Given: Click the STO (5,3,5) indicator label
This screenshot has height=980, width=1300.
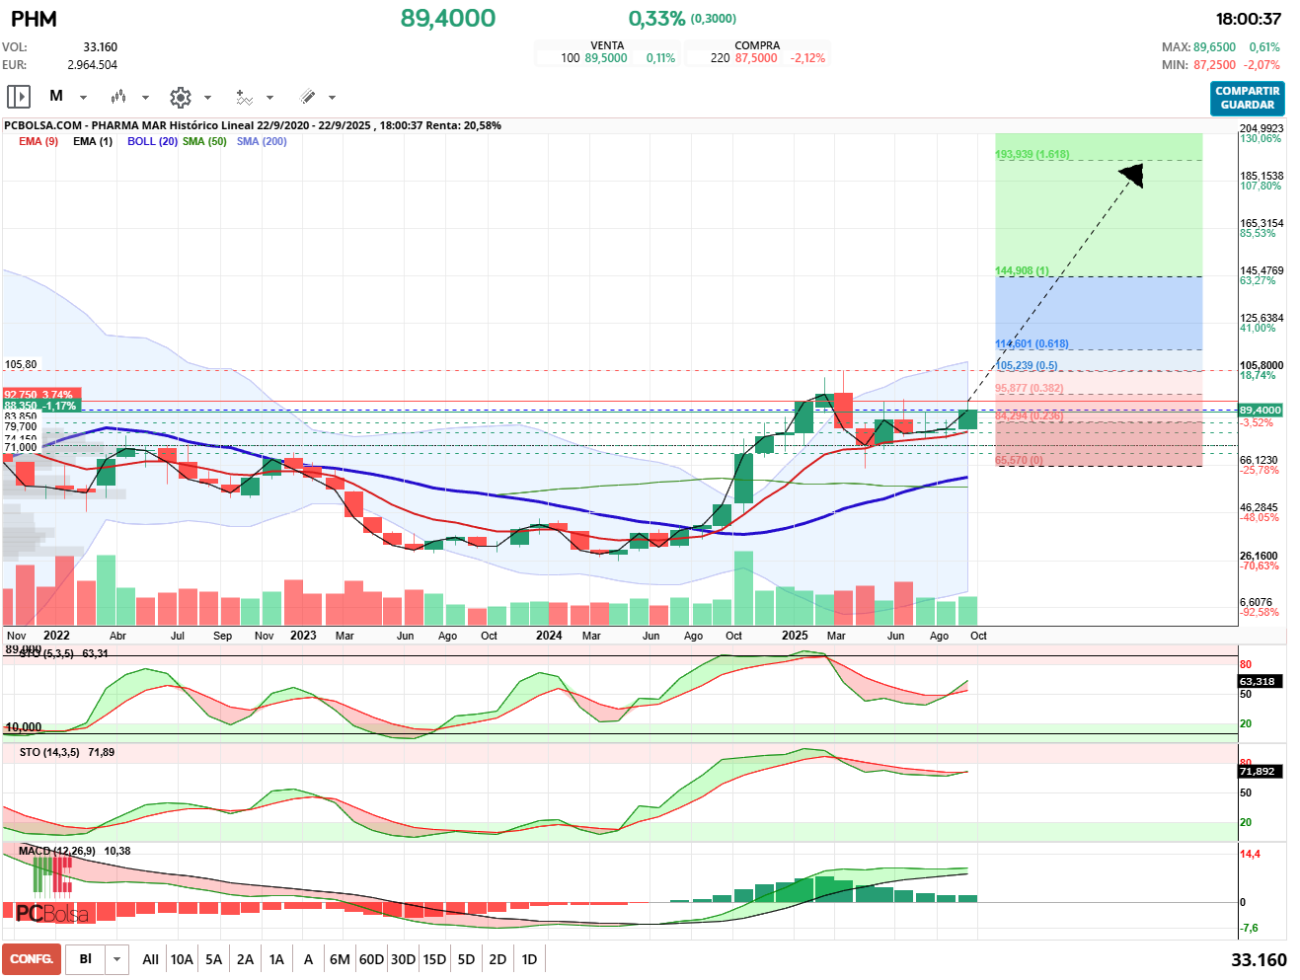Looking at the screenshot, I should click(x=46, y=653).
